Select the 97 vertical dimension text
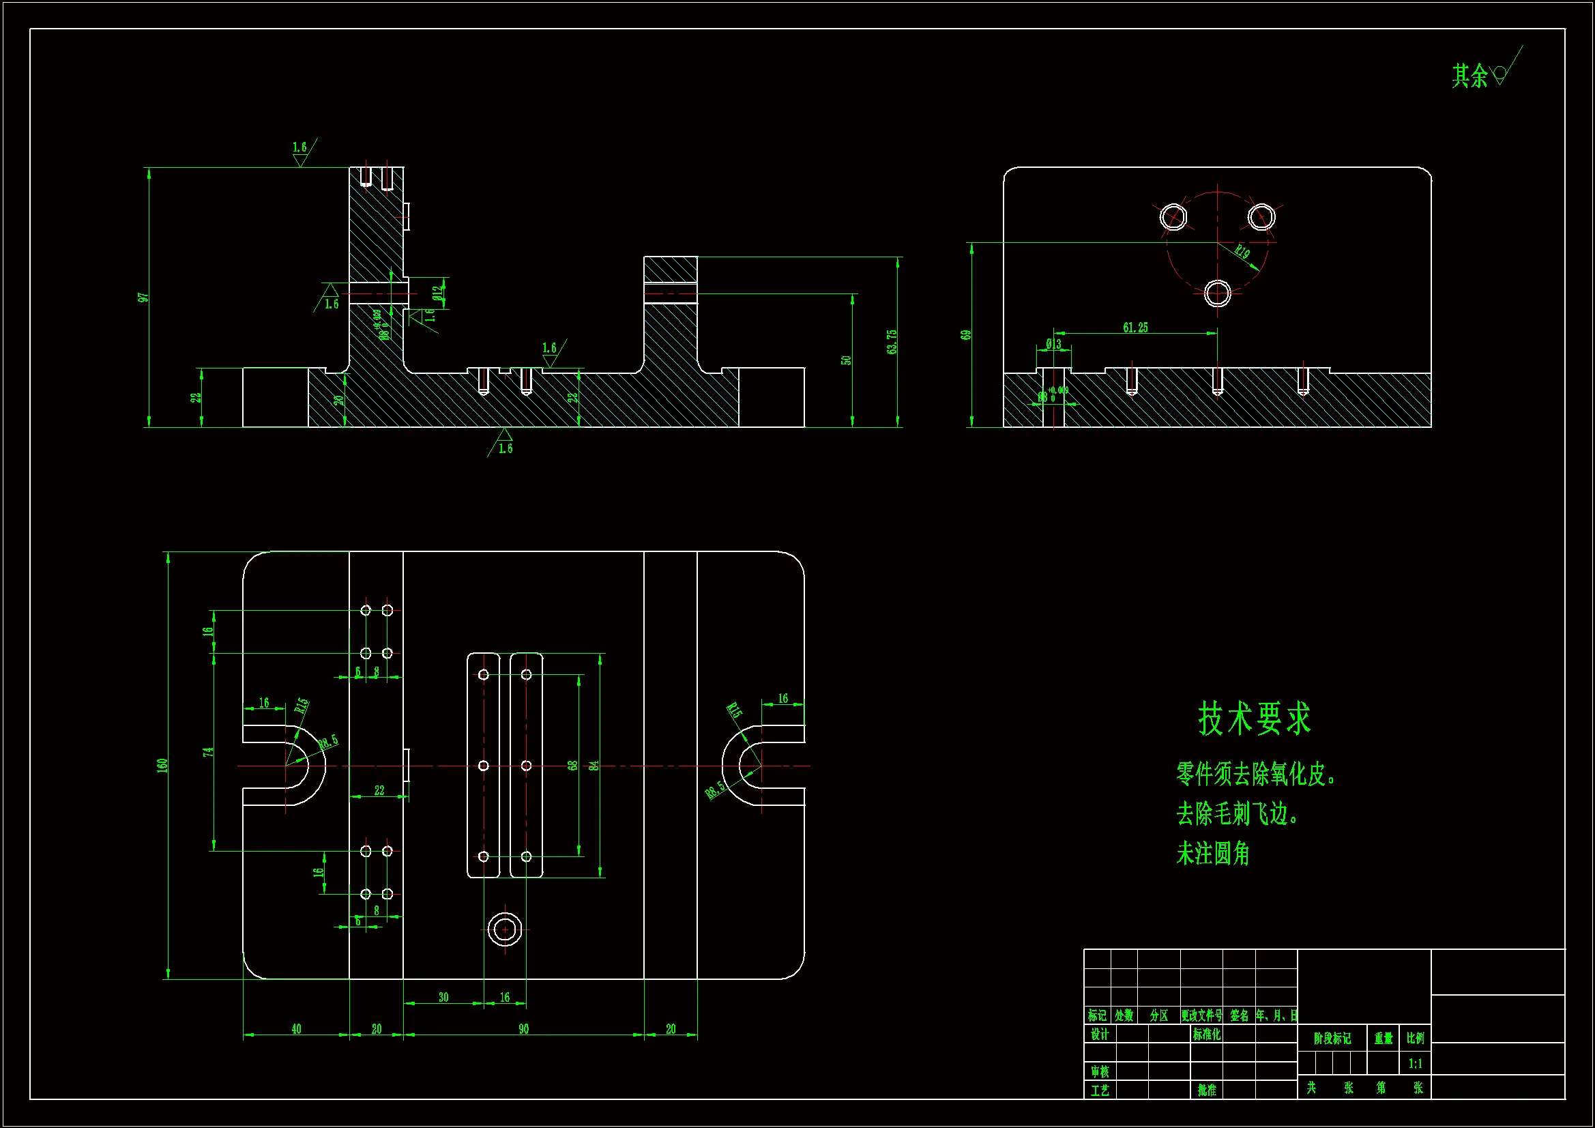 click(143, 297)
